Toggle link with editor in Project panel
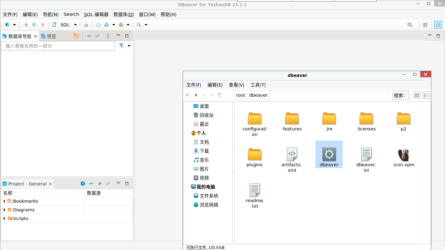445x250 pixels. click(x=108, y=184)
